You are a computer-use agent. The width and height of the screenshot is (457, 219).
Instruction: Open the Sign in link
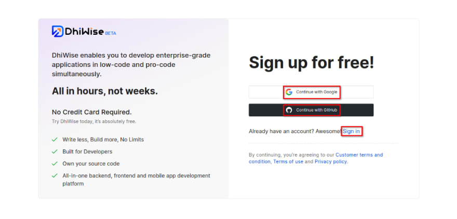(x=351, y=131)
